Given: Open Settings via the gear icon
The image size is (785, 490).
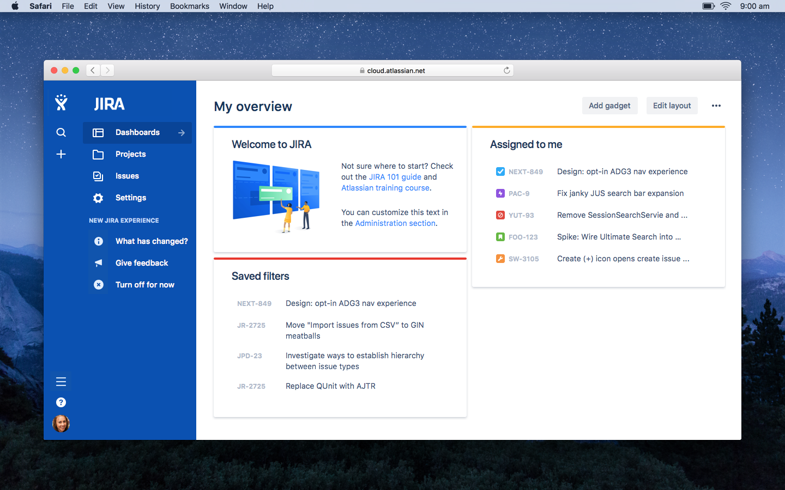Looking at the screenshot, I should pyautogui.click(x=98, y=198).
